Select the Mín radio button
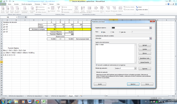The height and width of the screenshot is (104, 177). click(x=111, y=32)
